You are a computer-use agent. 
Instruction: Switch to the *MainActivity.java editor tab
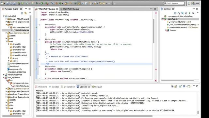pos(47,9)
